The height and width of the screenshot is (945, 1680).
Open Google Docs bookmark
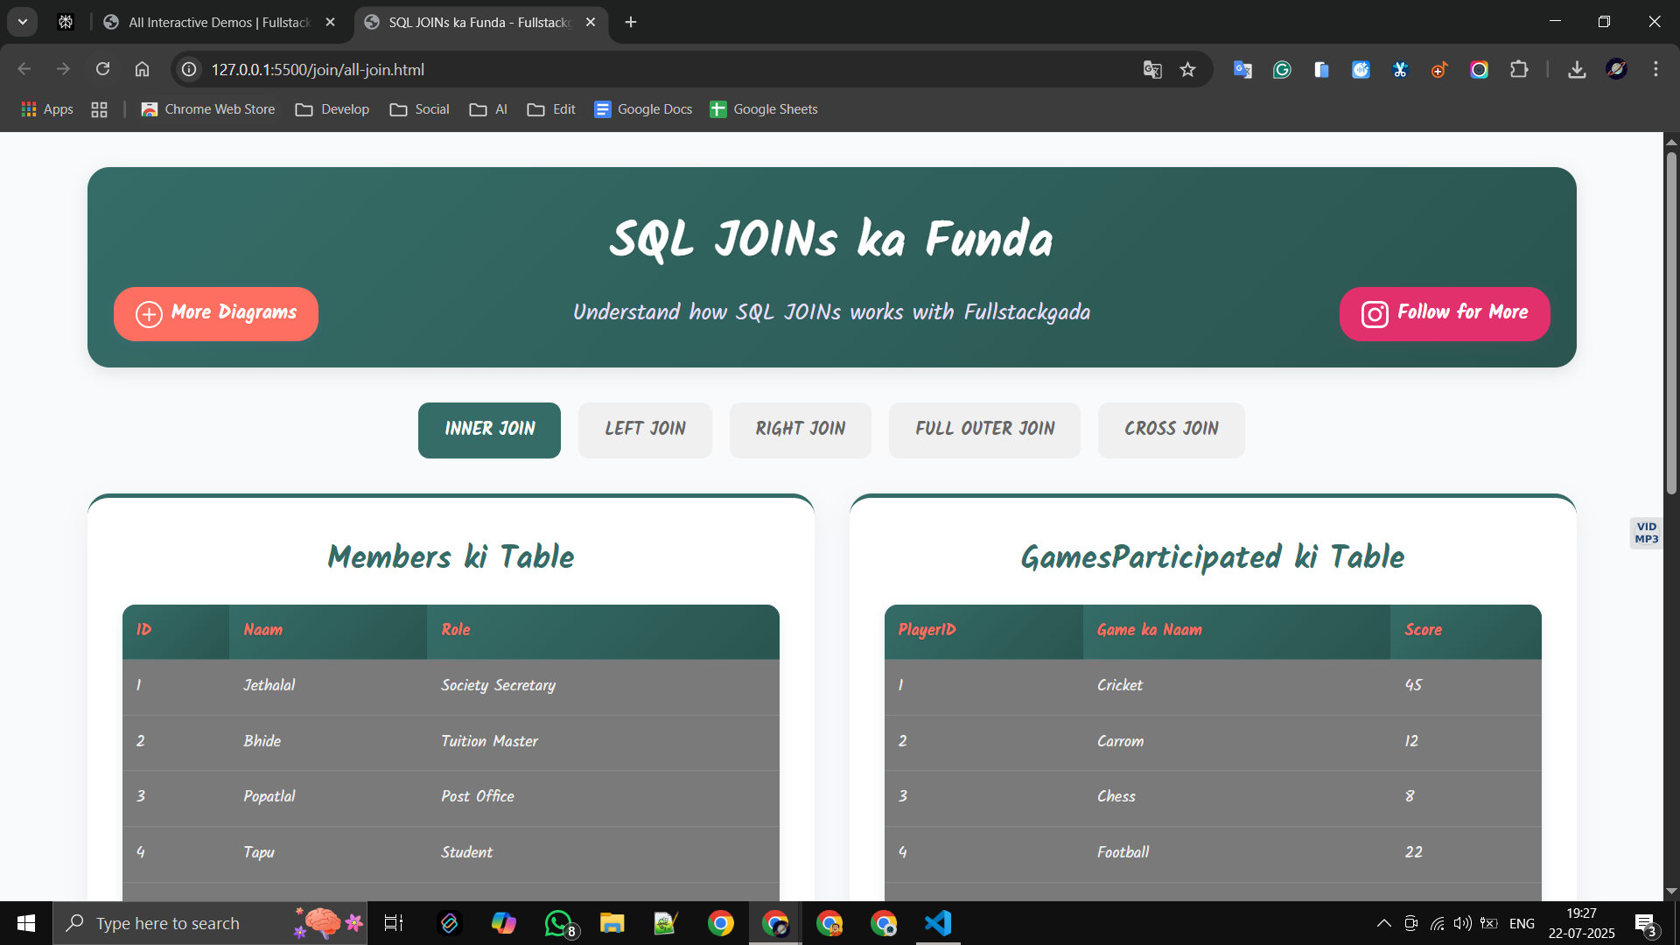tap(643, 109)
